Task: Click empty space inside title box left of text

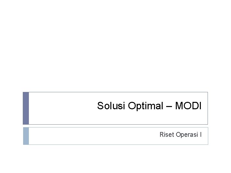Action: tap(61, 108)
